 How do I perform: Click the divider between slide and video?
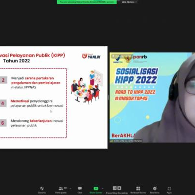109,97
